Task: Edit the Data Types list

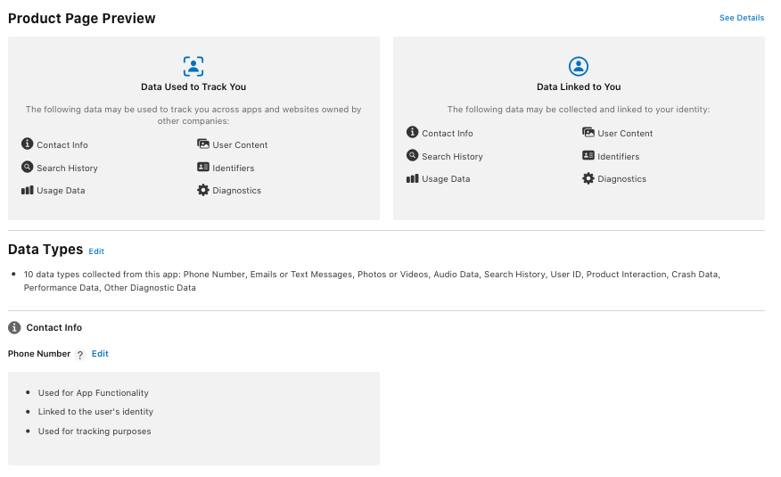Action: point(96,251)
